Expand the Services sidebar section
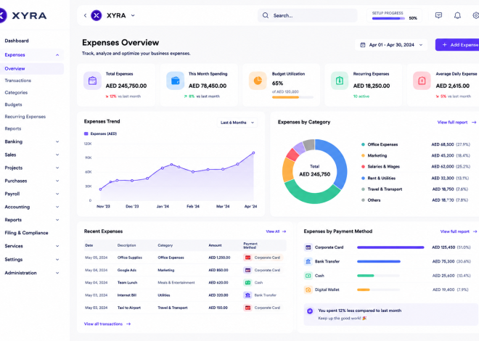Screen dimensions: 479x341 pyautogui.click(x=57, y=246)
